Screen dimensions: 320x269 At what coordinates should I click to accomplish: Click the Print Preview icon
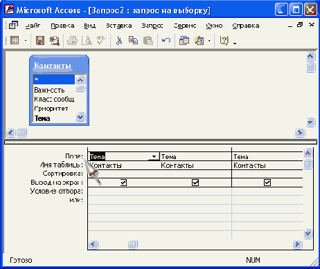(87, 41)
